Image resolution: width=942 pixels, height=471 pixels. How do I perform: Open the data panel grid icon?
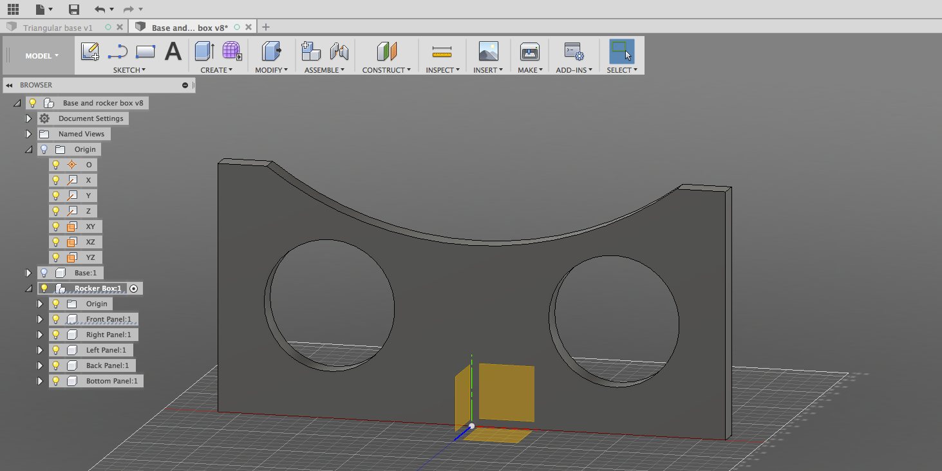[x=13, y=9]
